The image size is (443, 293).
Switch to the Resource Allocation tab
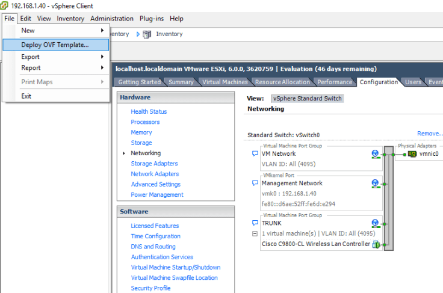(x=282, y=82)
